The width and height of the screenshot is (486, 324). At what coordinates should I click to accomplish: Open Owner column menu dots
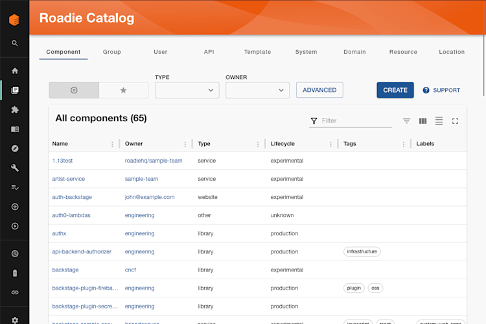click(185, 144)
